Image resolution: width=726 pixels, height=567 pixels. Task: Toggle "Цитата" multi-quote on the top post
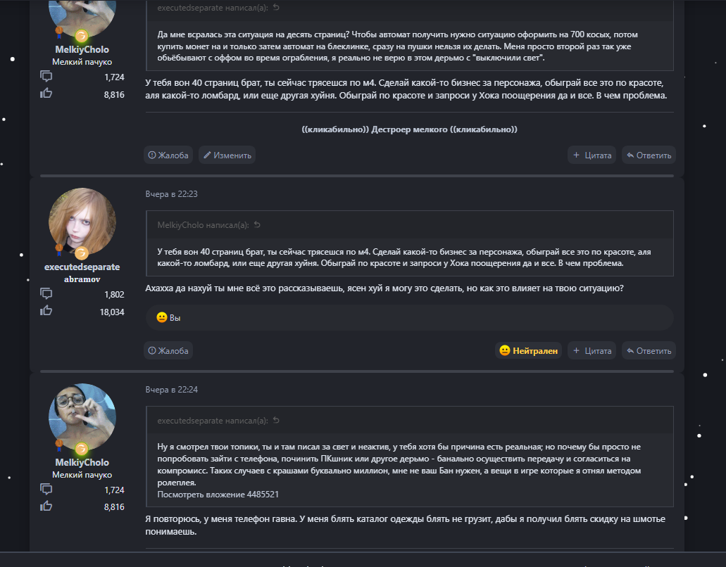click(592, 155)
